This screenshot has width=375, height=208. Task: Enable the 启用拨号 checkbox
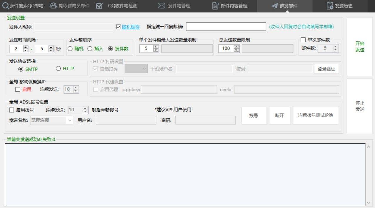point(12,110)
